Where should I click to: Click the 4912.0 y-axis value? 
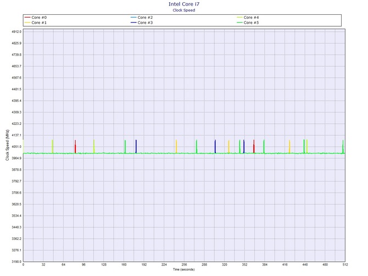(x=16, y=32)
